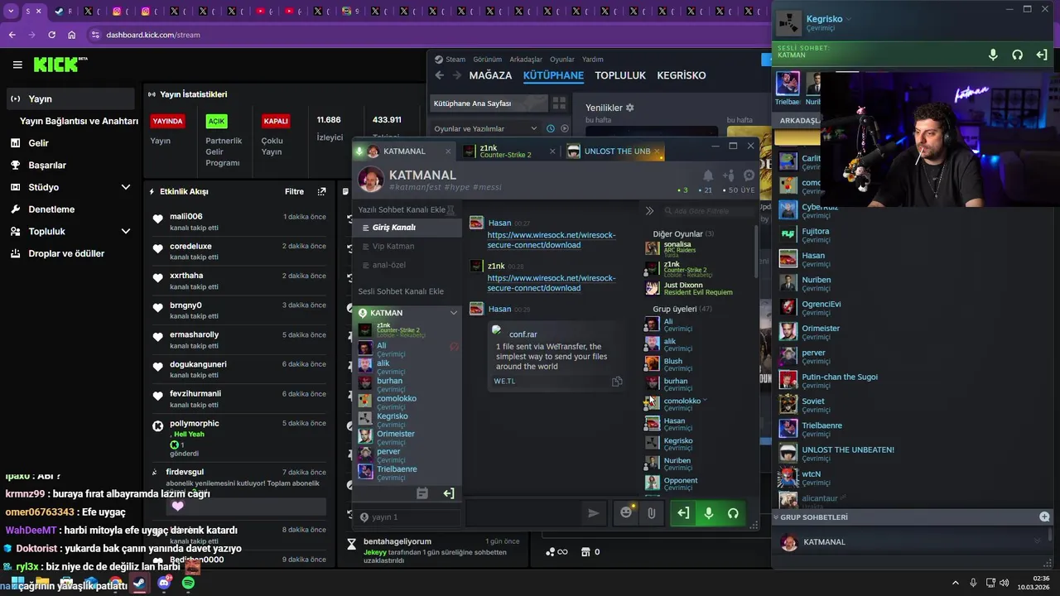1060x596 pixels.
Task: Select anal-özel text channel
Action: pyautogui.click(x=407, y=265)
